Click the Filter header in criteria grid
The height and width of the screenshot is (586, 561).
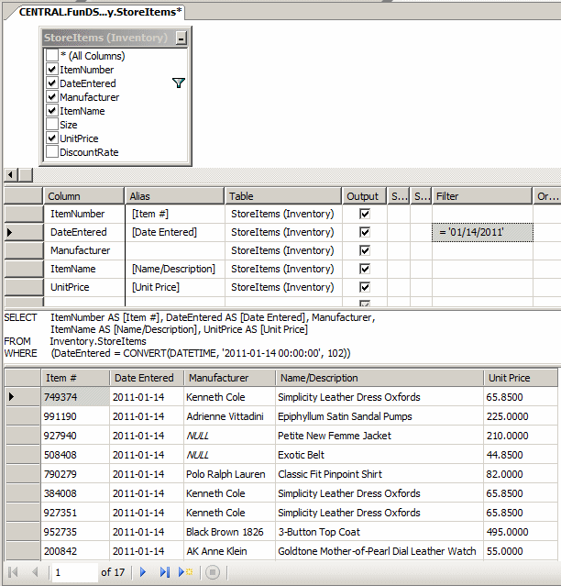(x=482, y=196)
